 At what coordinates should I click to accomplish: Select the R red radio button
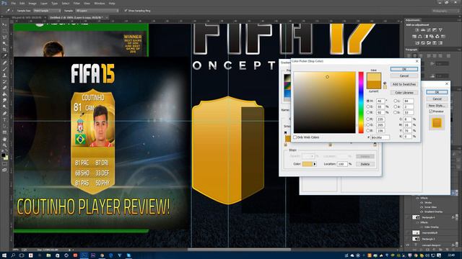[x=368, y=119]
